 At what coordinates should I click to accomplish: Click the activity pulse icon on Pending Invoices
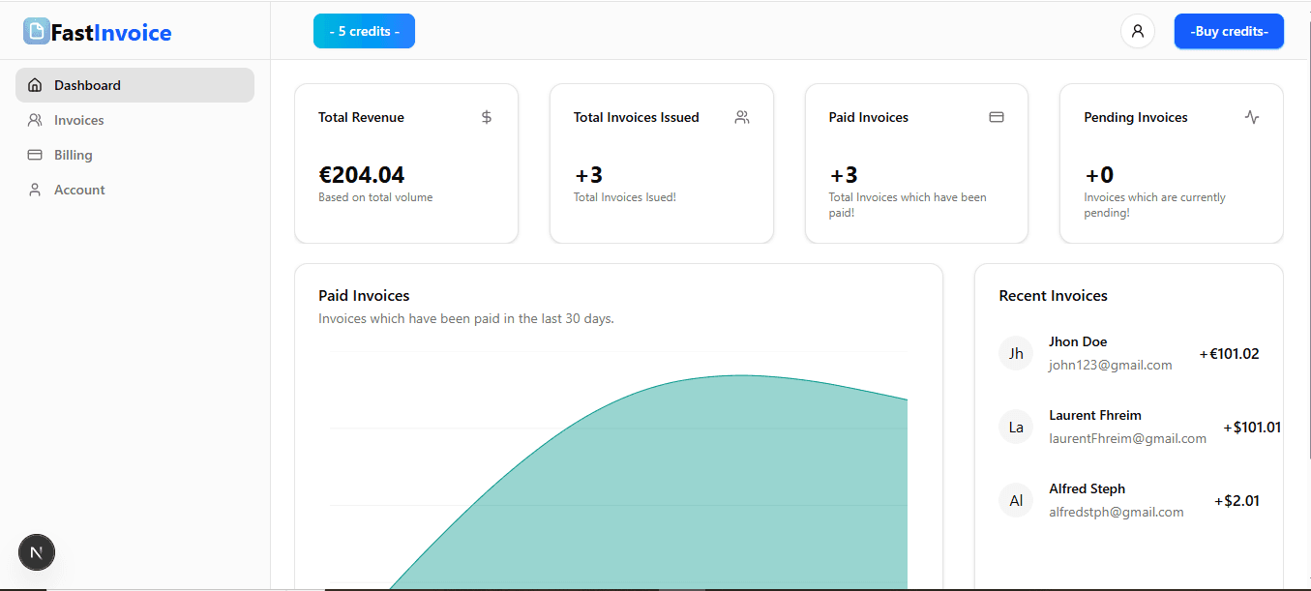point(1251,117)
